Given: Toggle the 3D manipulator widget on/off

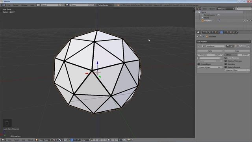Looking at the screenshot, I should pos(69,140).
